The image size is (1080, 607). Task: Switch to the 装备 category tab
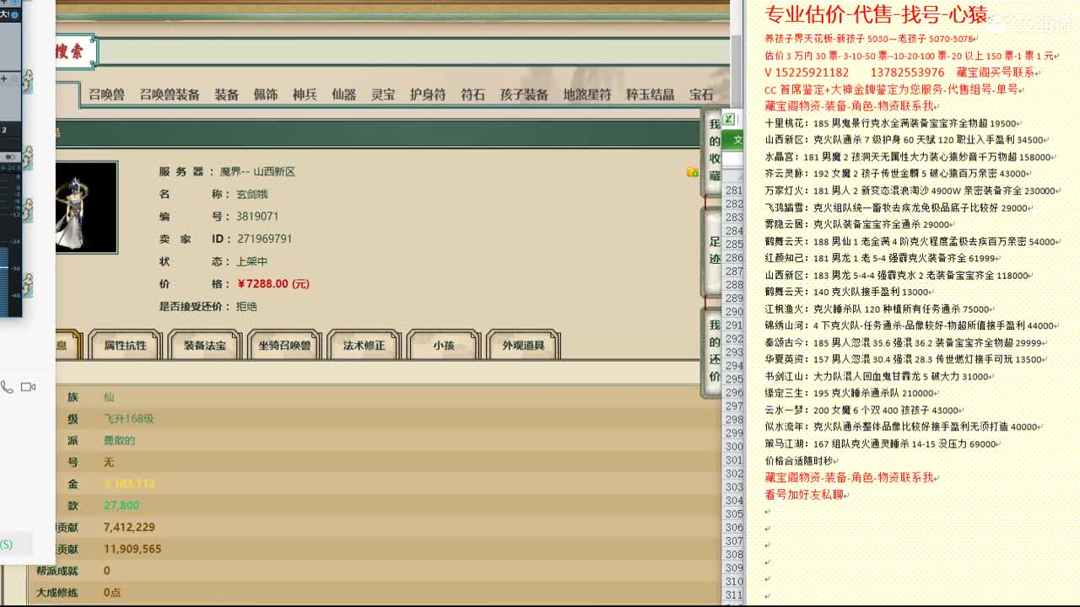226,94
